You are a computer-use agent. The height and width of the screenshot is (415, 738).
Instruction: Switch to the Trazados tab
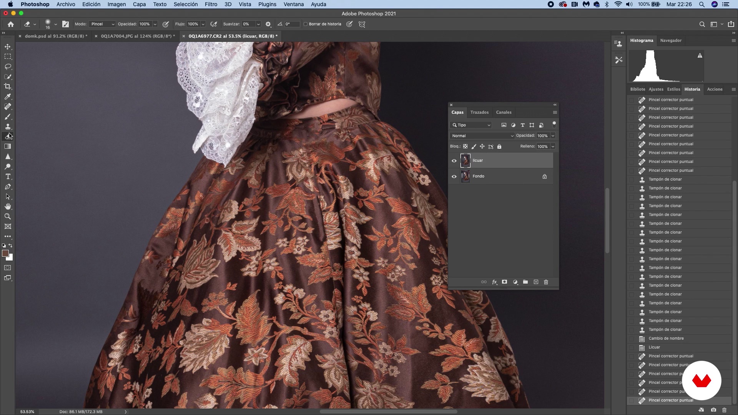(479, 112)
